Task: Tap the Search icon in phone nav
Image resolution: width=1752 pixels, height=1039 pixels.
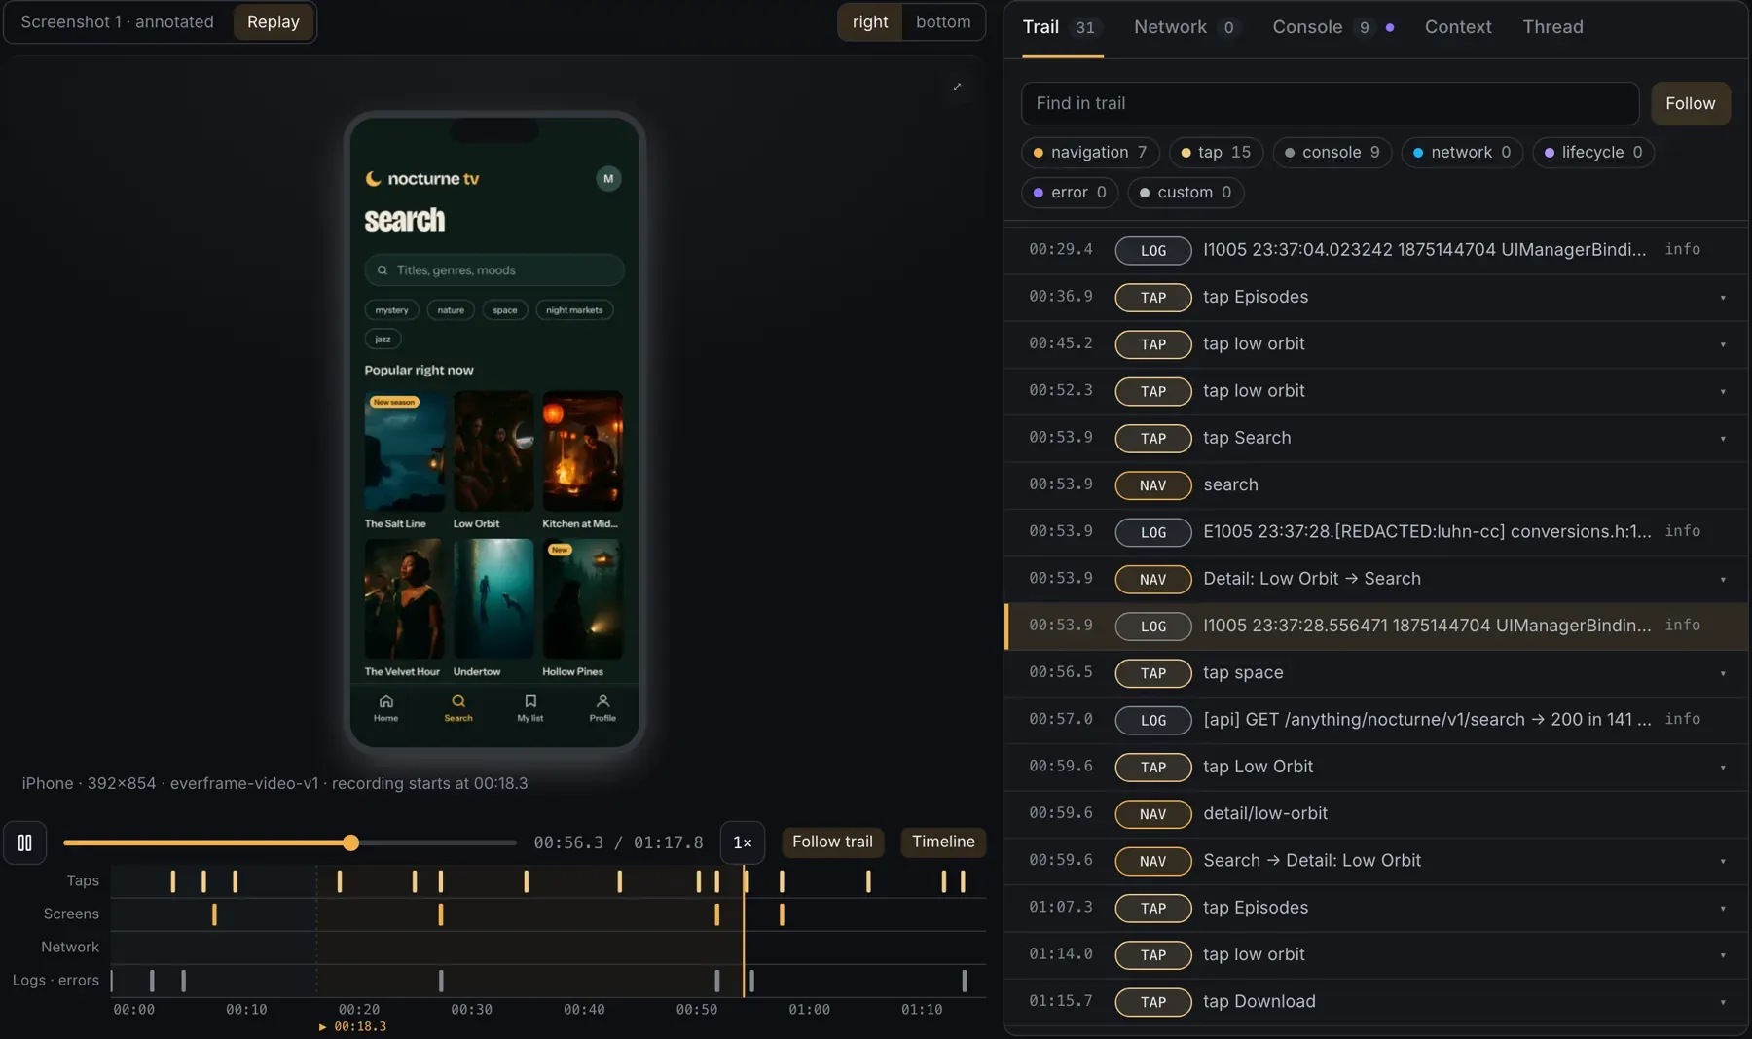Action: (458, 700)
